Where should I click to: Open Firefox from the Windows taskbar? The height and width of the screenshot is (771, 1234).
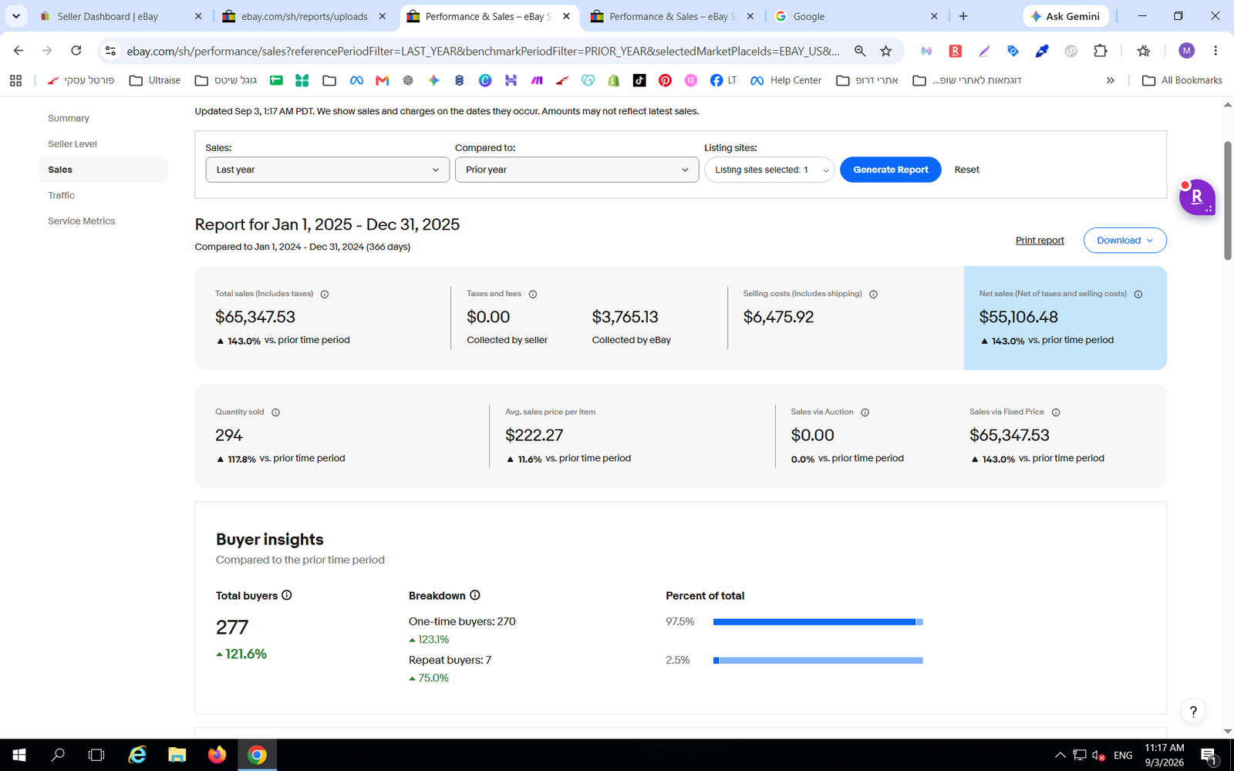(x=217, y=755)
